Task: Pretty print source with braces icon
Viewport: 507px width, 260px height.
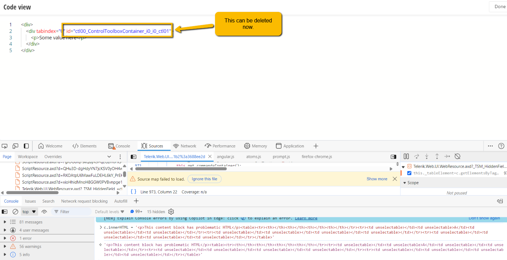Action: pyautogui.click(x=133, y=192)
